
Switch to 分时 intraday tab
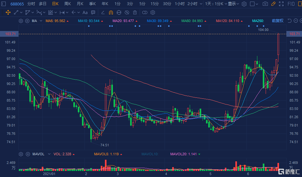[31, 4]
